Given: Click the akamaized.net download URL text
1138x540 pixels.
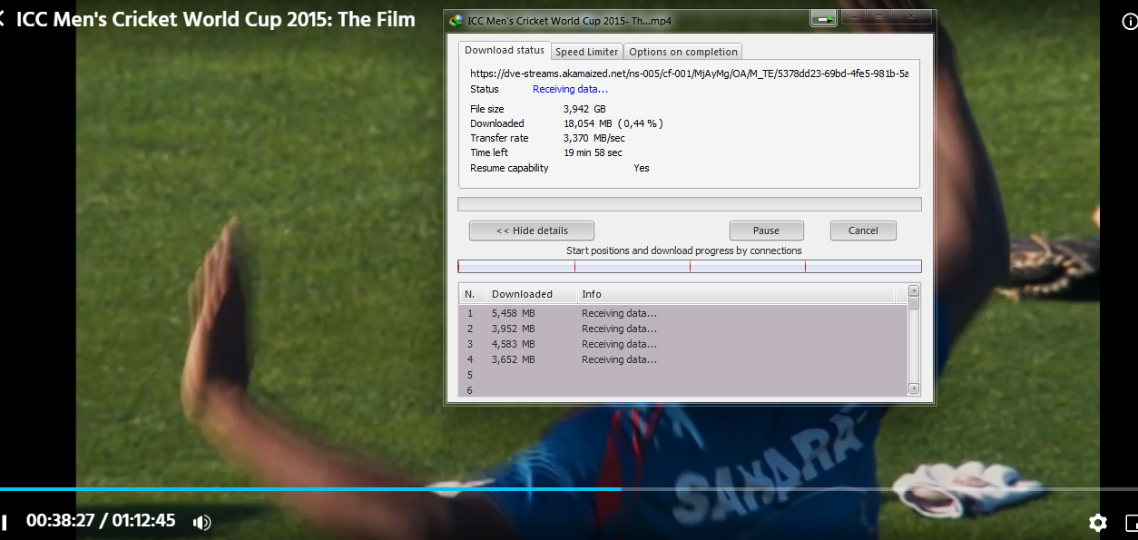Looking at the screenshot, I should coord(689,74).
